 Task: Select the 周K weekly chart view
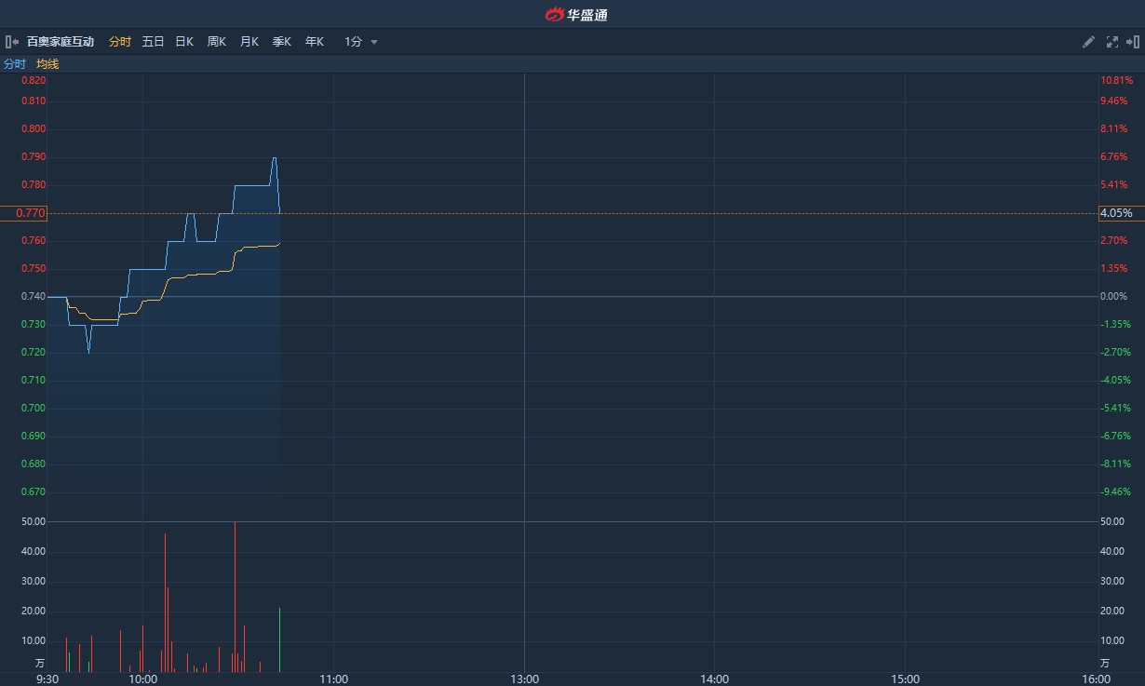pyautogui.click(x=216, y=41)
